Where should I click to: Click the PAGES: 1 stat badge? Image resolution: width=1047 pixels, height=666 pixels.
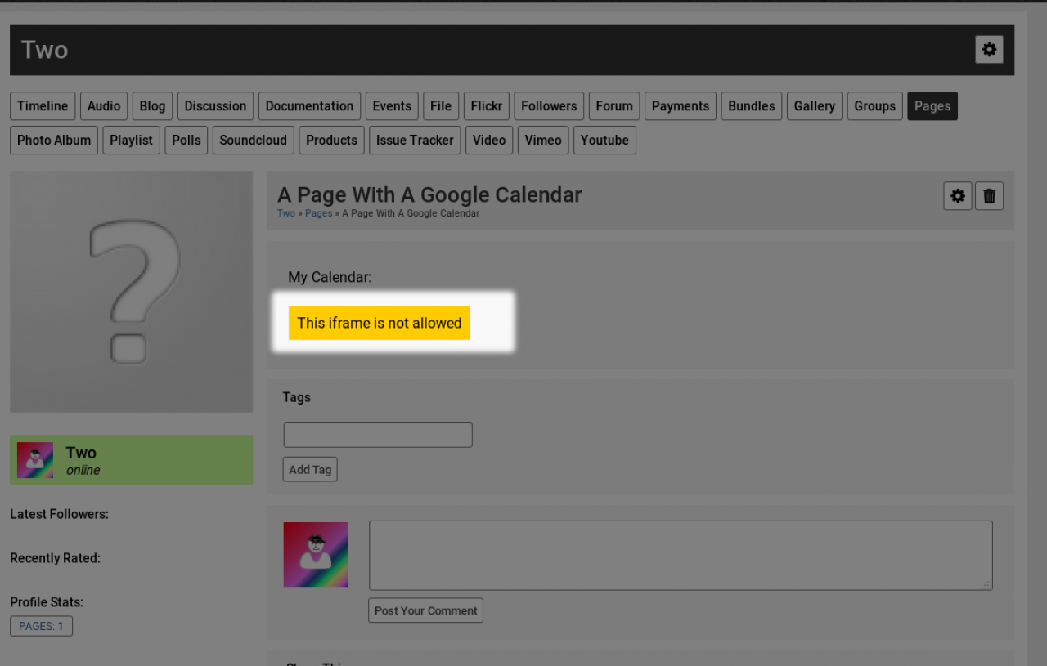41,626
